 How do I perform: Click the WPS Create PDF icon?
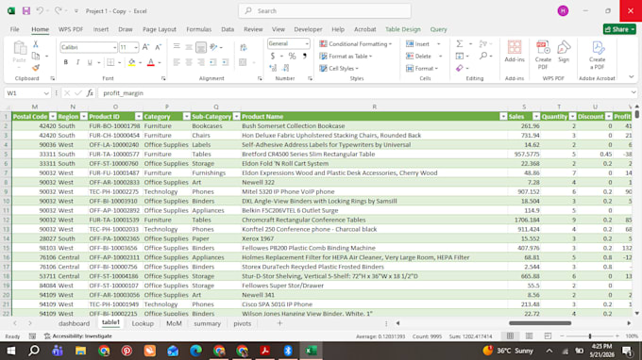[543, 55]
